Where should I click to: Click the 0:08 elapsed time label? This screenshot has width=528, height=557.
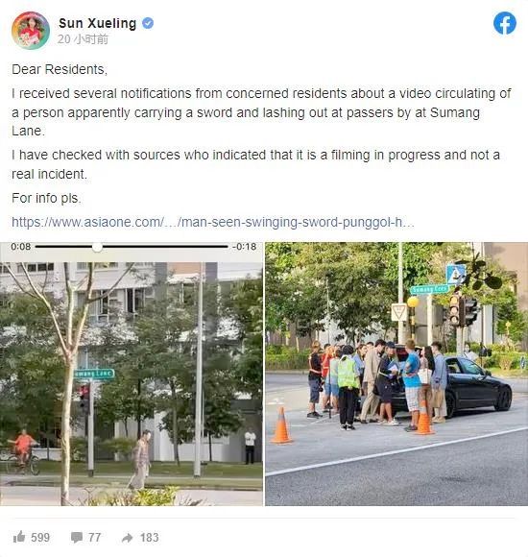coord(20,247)
